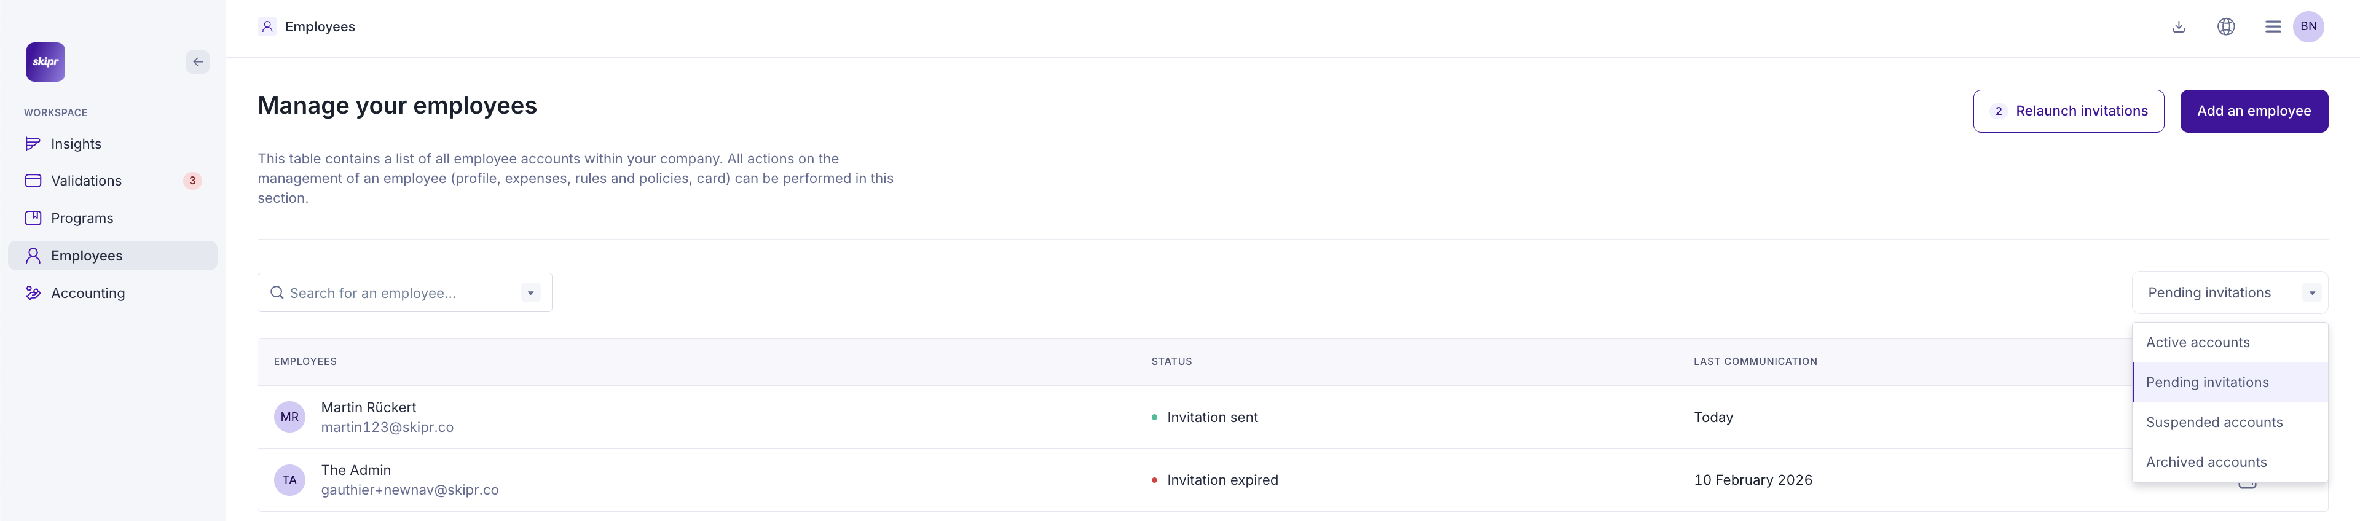Click the download icon in top bar
This screenshot has height=521, width=2360.
tap(2179, 26)
